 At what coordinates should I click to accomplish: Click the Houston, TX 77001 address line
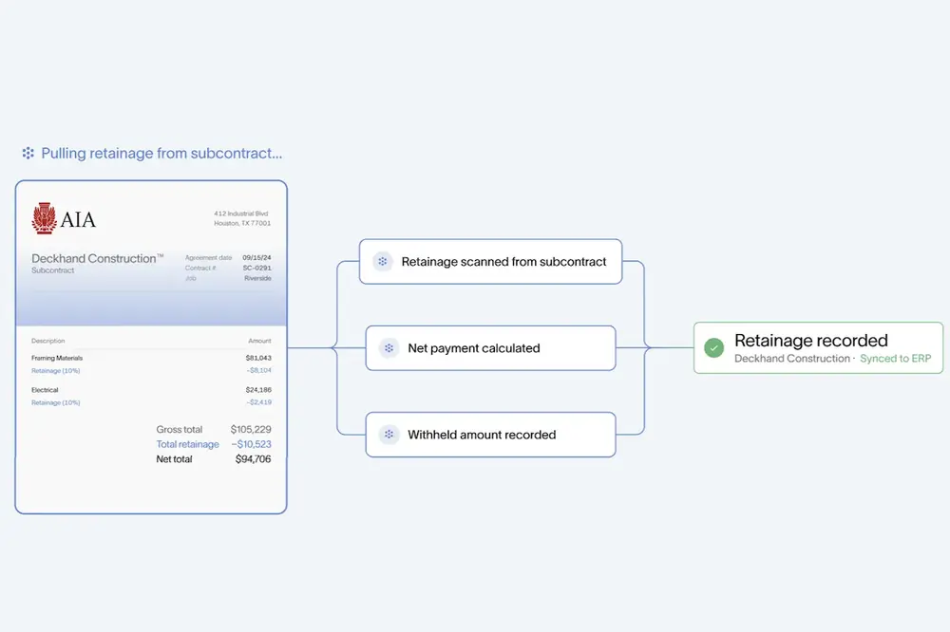[242, 223]
